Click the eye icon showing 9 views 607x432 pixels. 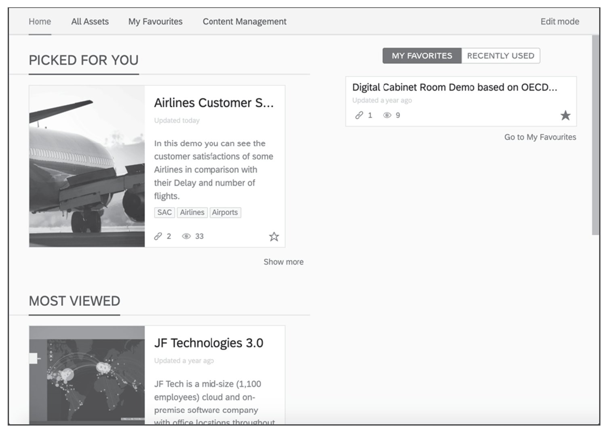pyautogui.click(x=387, y=115)
